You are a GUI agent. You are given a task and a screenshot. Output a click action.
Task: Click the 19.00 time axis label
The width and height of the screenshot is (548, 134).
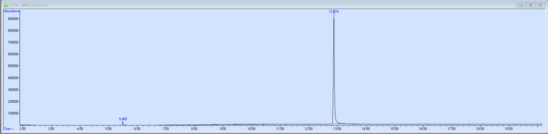[508, 129]
